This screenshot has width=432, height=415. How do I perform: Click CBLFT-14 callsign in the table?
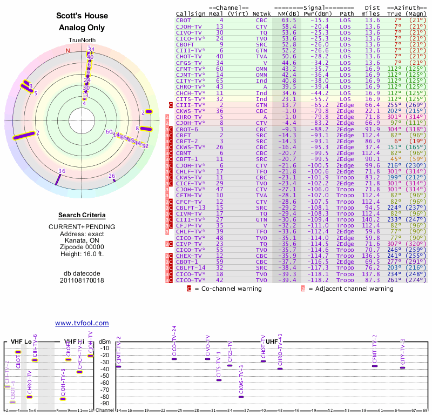191,268
